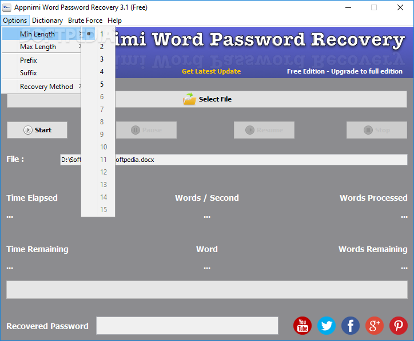Choose the Suffix menu entry
The width and height of the screenshot is (414, 341).
(41, 73)
